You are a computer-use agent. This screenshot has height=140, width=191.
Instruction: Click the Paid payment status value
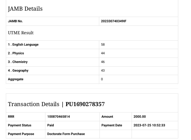click(x=50, y=125)
